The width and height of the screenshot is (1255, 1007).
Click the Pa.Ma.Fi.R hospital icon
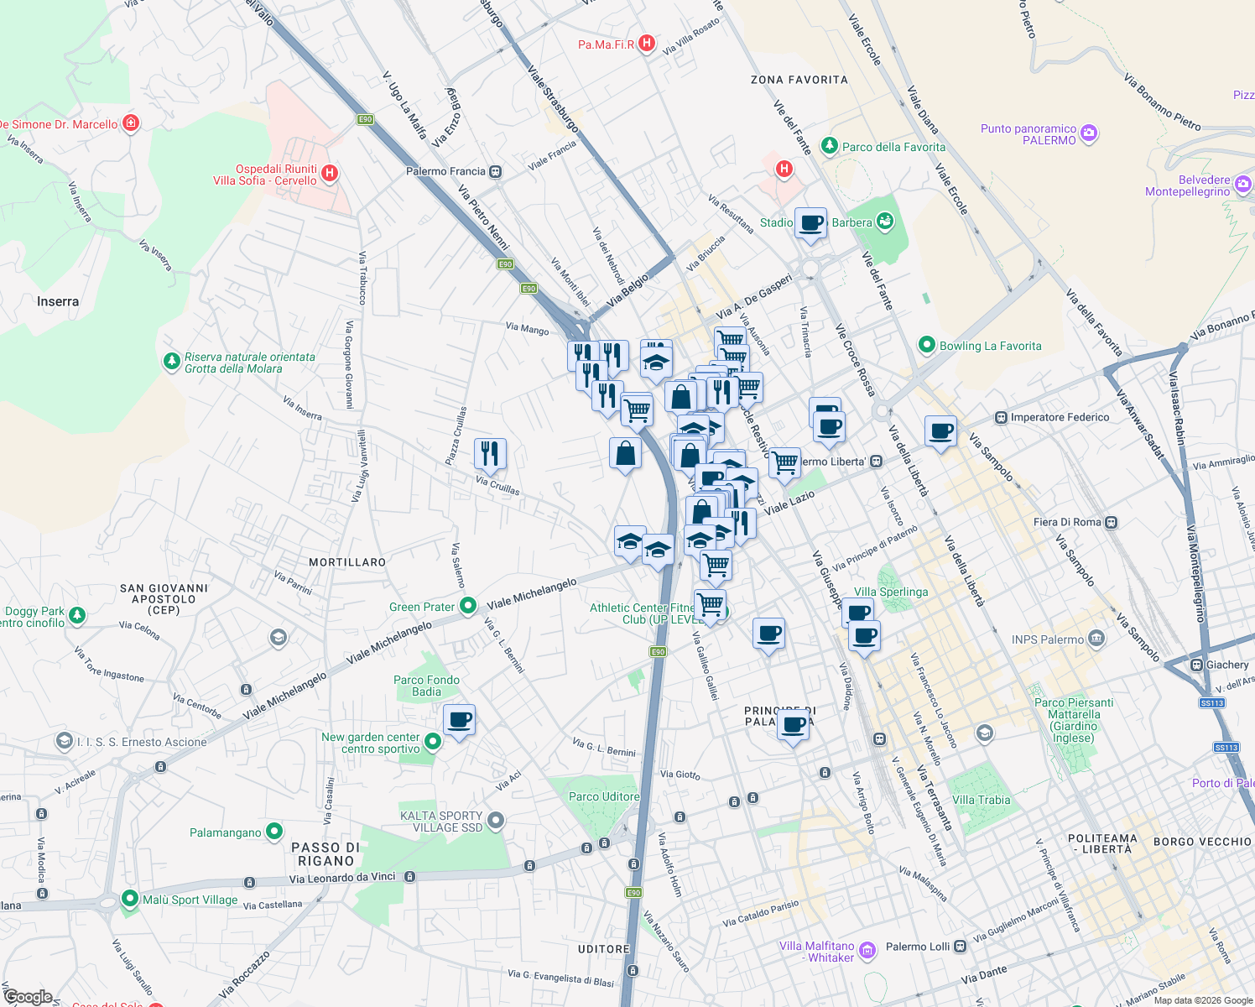point(646,44)
